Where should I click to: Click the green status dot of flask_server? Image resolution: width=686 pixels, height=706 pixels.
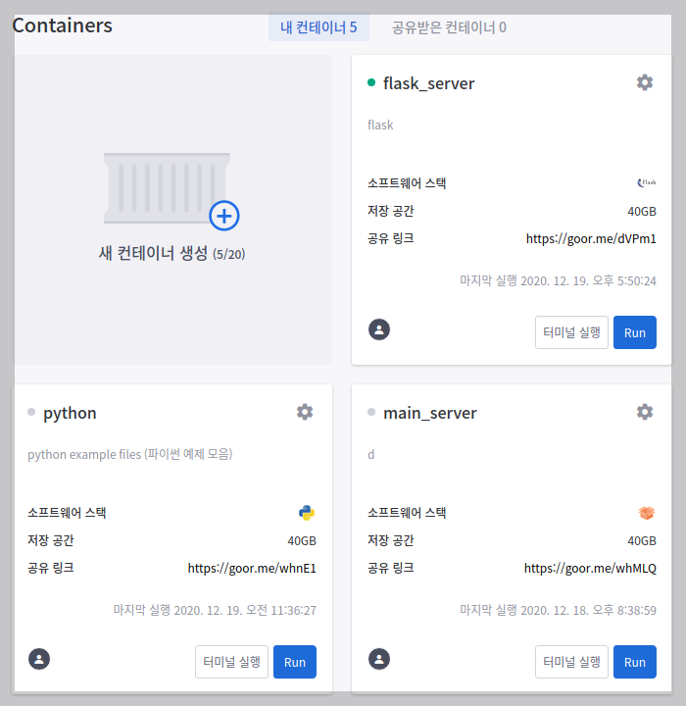coord(371,82)
